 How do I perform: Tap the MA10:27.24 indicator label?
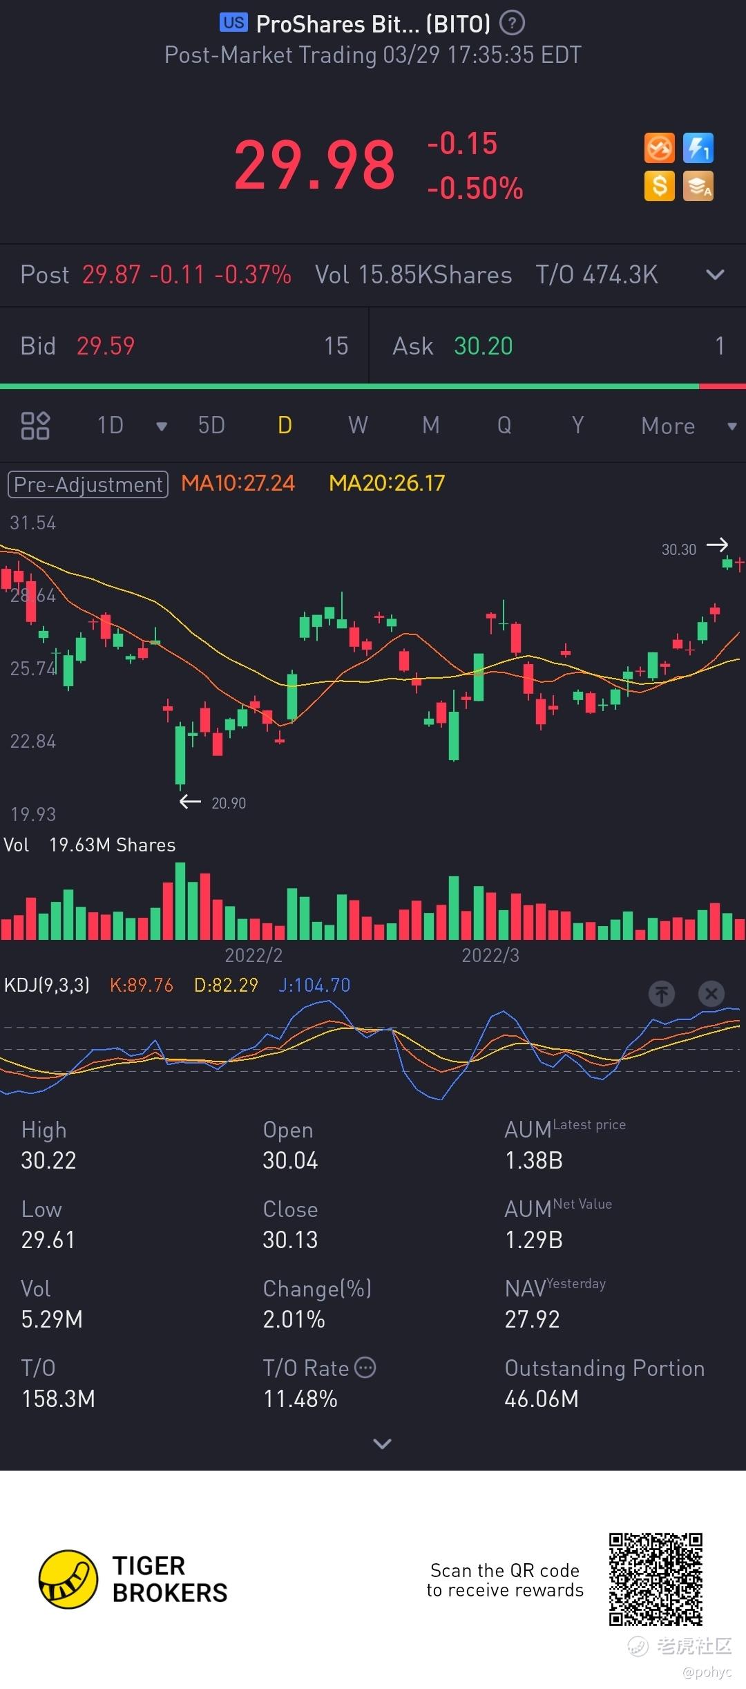[238, 483]
